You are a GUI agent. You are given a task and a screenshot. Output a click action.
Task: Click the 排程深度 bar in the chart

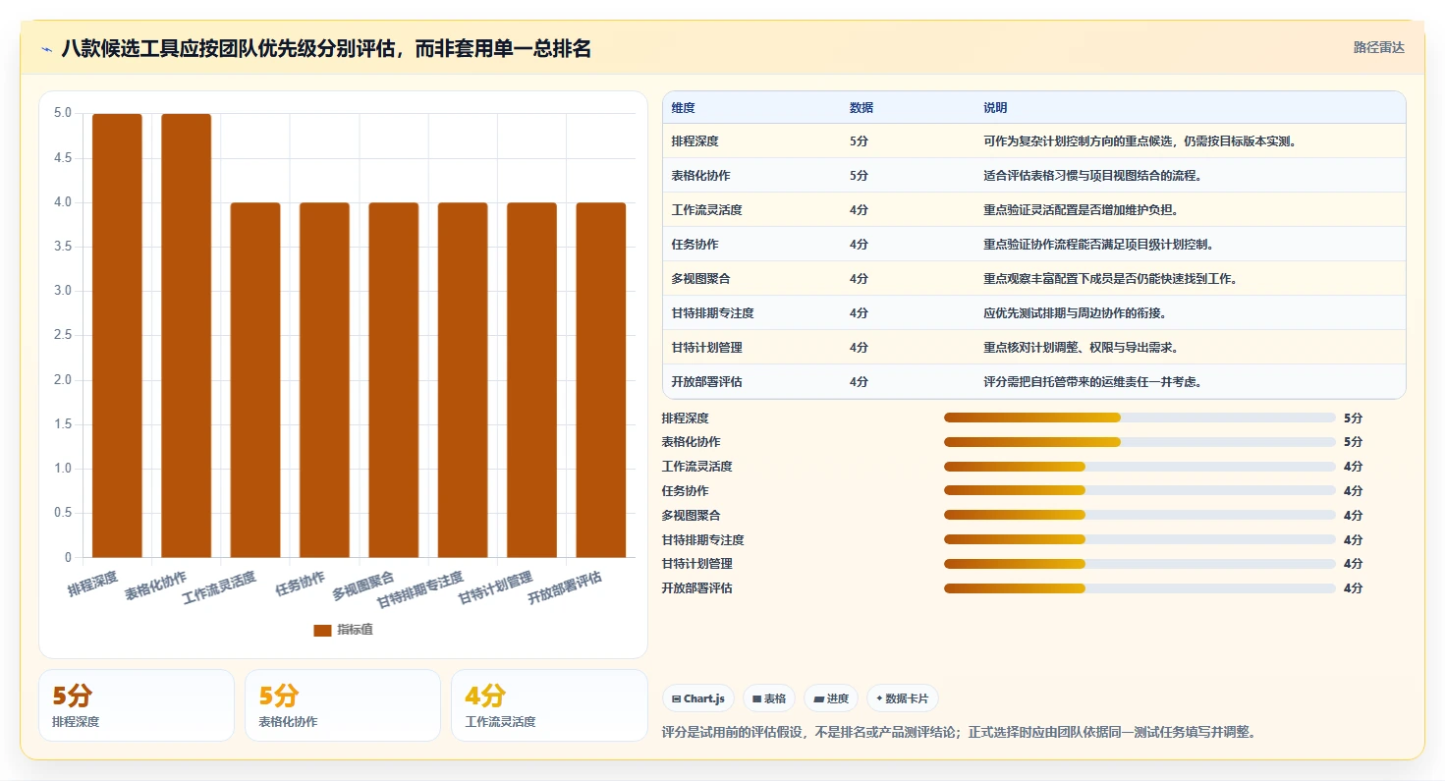pyautogui.click(x=117, y=336)
